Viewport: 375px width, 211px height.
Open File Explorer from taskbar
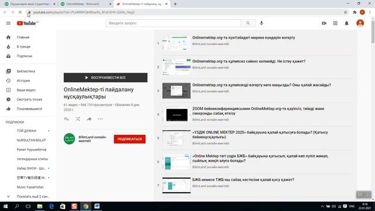(x=40, y=206)
